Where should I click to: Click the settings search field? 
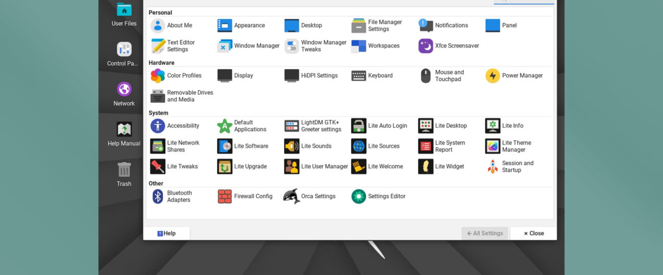point(524,2)
